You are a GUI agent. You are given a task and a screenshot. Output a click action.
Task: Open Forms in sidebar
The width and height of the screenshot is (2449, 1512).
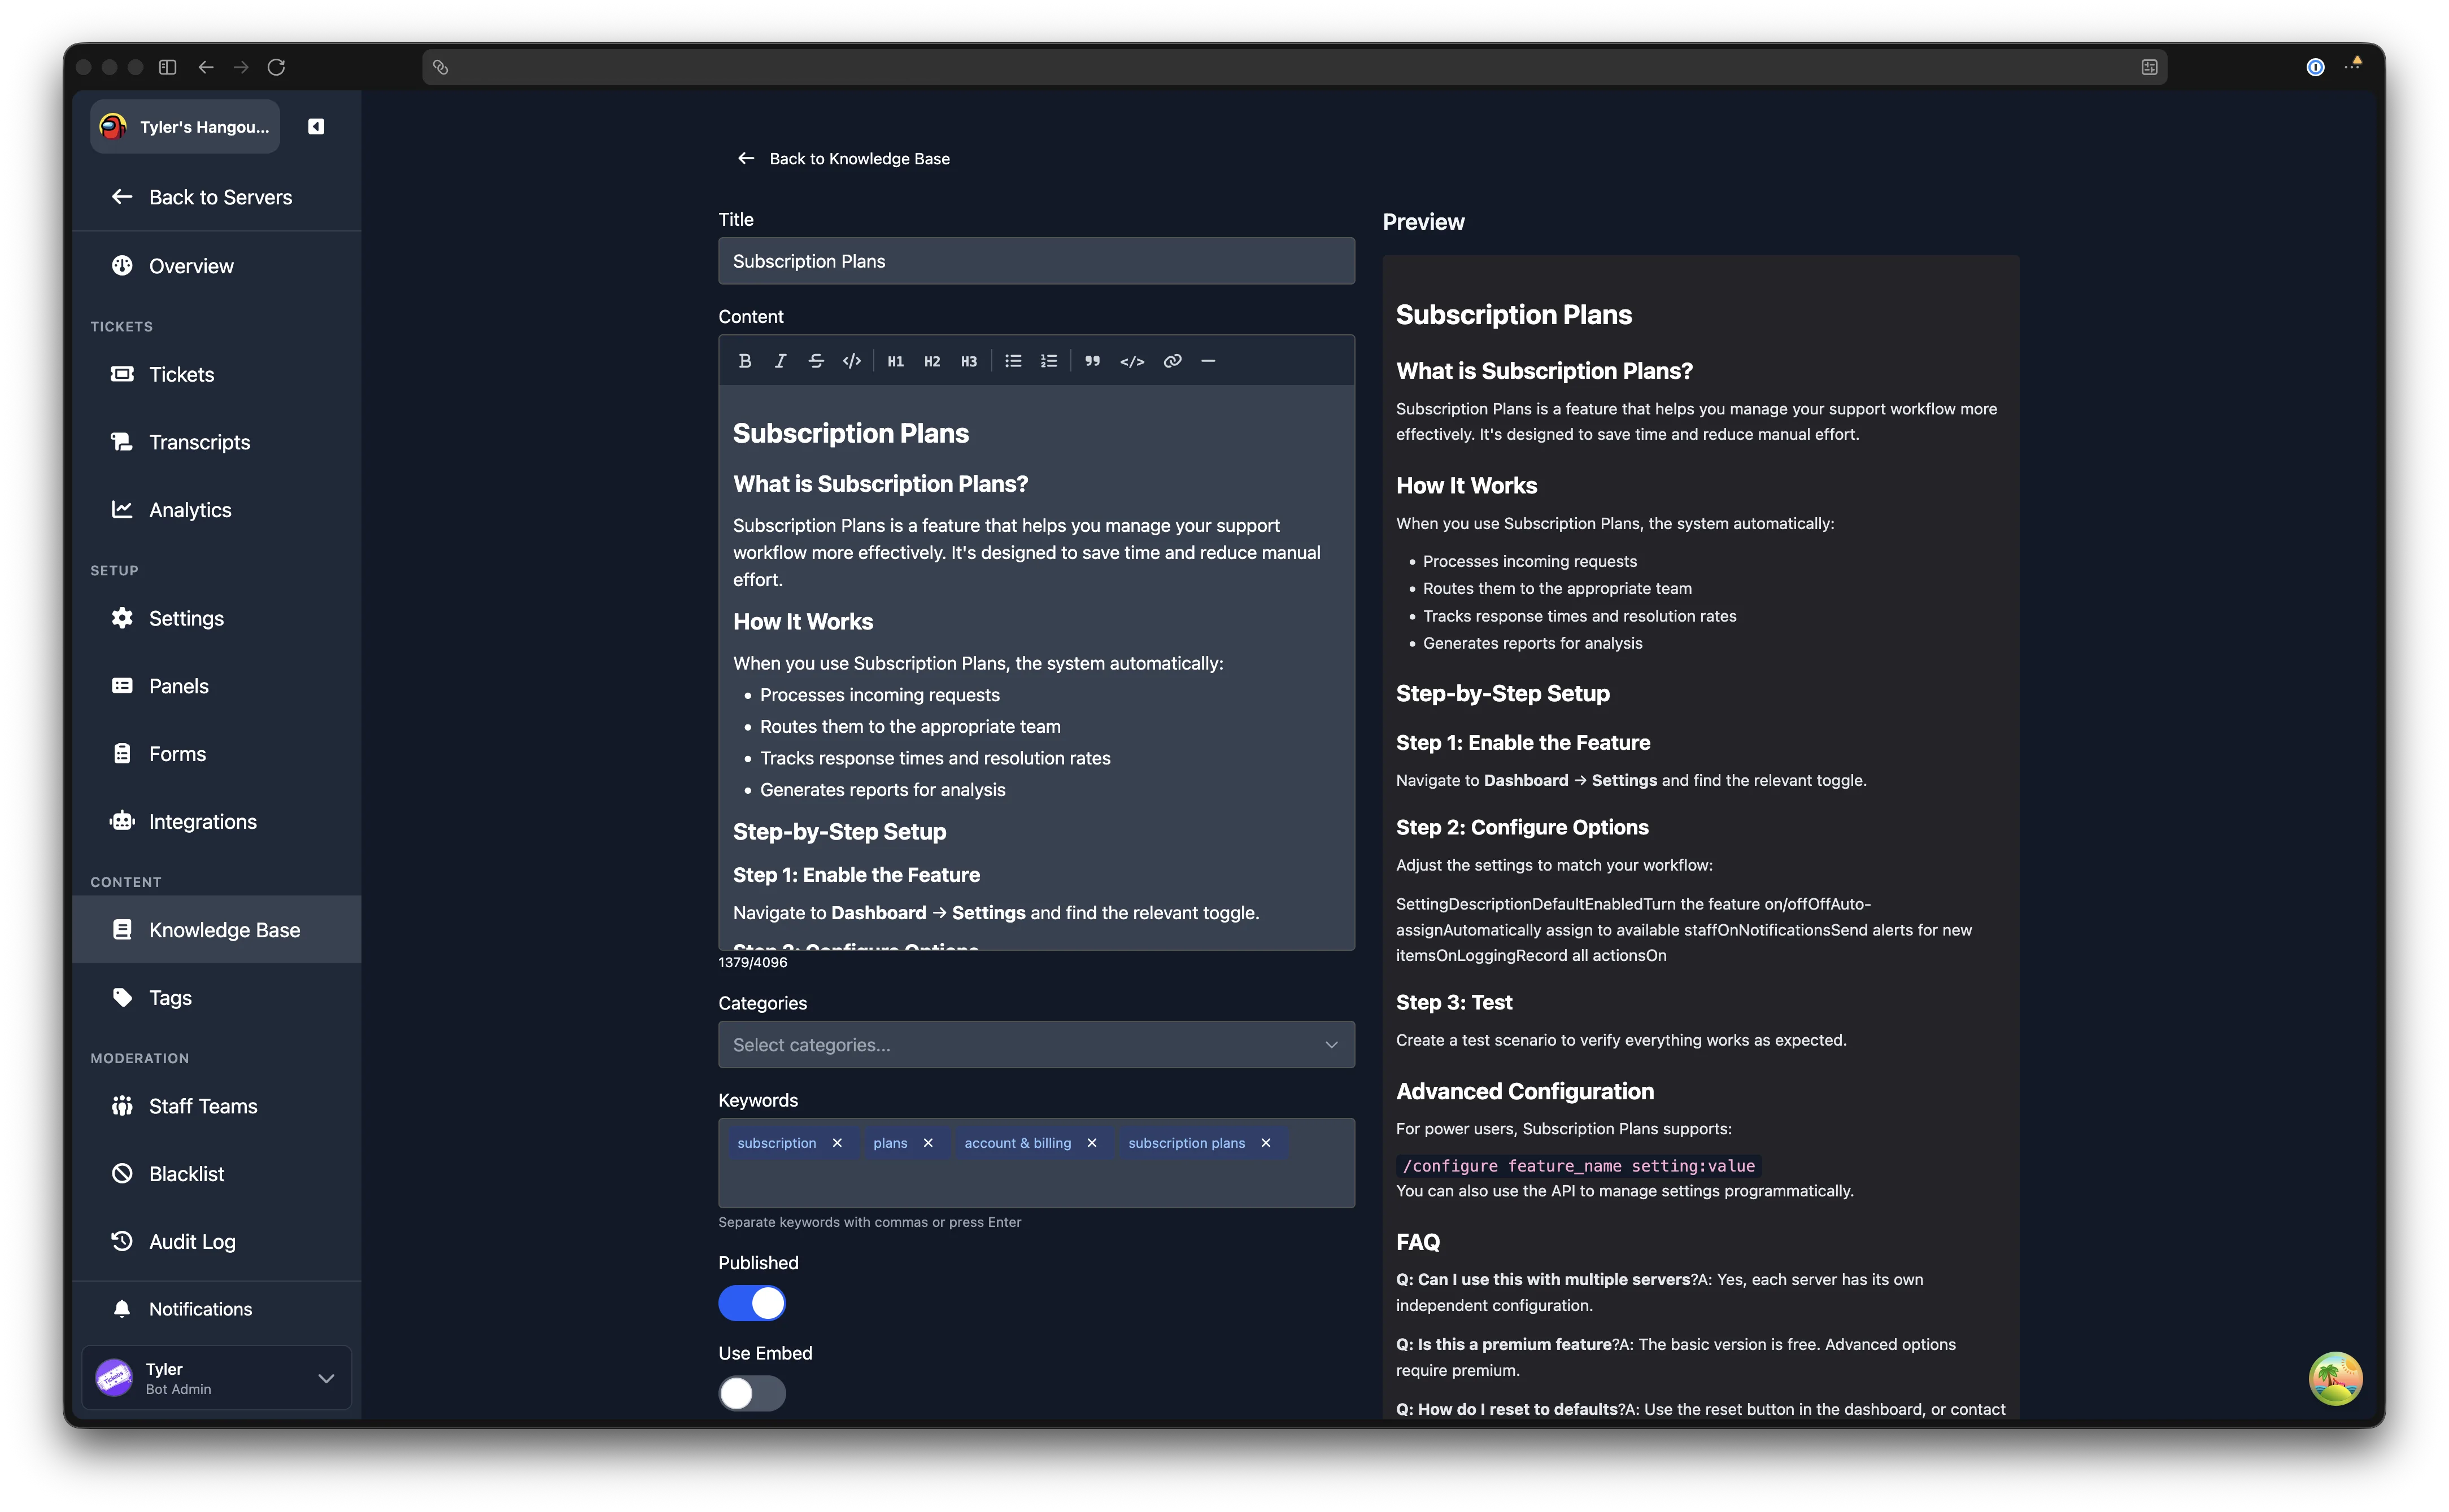[217, 754]
